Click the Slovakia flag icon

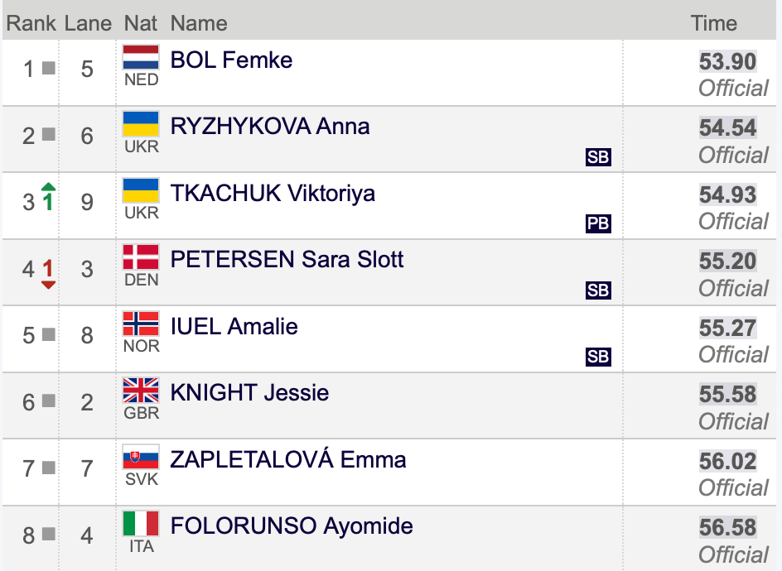[x=141, y=457]
